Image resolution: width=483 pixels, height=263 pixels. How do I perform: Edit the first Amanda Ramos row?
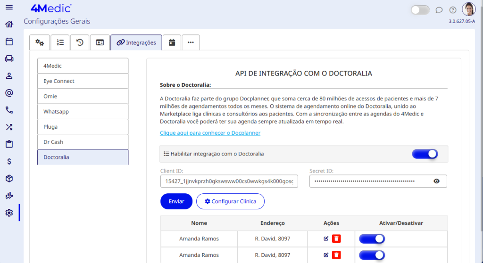coord(326,238)
